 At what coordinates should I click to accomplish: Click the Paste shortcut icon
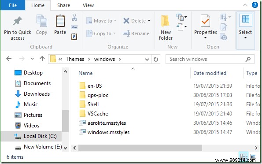click(74, 37)
